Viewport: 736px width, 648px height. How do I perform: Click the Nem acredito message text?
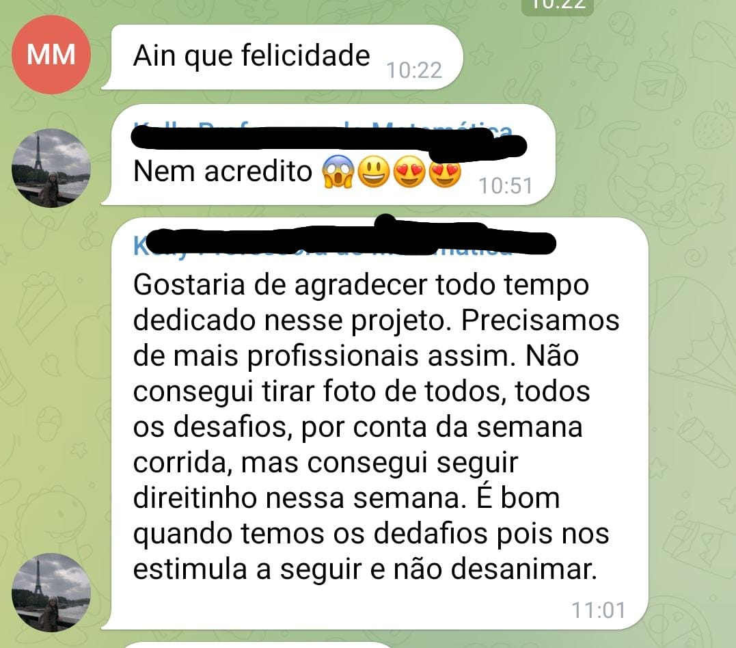click(x=223, y=171)
